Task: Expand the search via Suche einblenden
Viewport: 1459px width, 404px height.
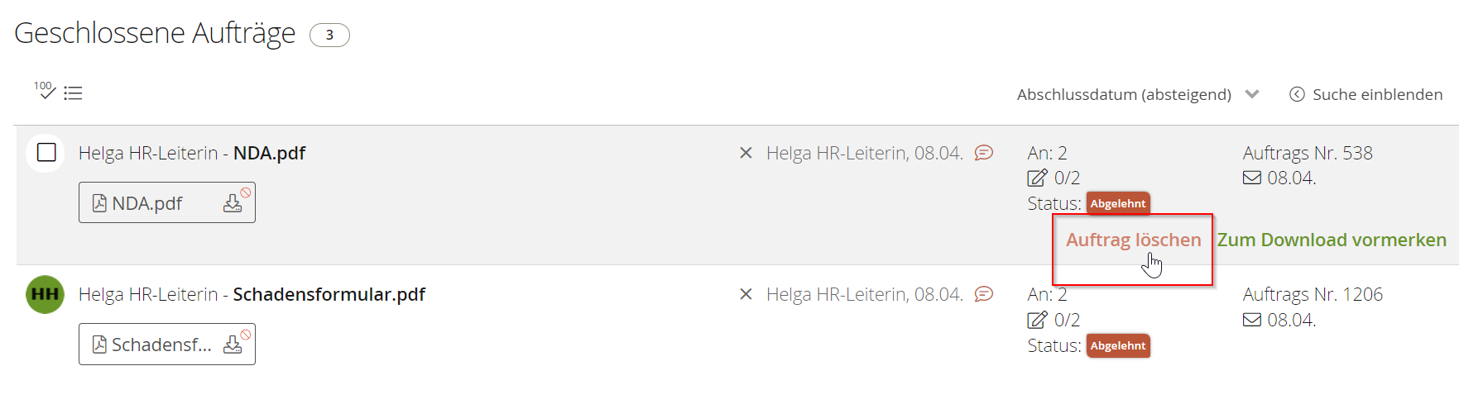Action: pos(1366,94)
